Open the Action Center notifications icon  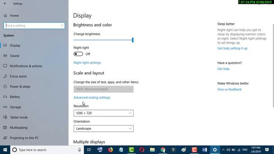[267, 150]
